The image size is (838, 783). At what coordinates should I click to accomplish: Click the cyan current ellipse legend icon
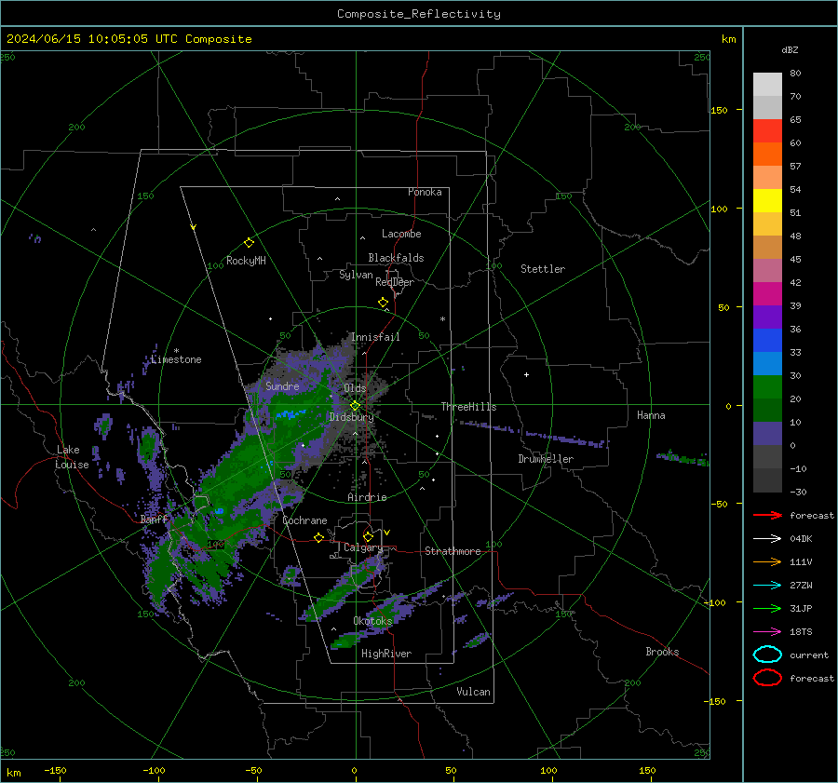pyautogui.click(x=767, y=655)
